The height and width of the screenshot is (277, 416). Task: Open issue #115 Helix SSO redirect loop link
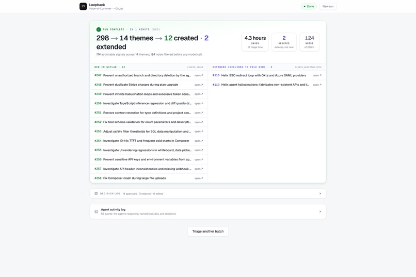[317, 75]
